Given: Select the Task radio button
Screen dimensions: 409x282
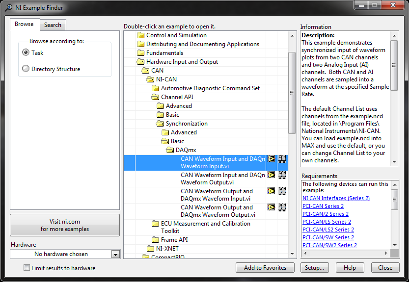Looking at the screenshot, I should coord(26,52).
